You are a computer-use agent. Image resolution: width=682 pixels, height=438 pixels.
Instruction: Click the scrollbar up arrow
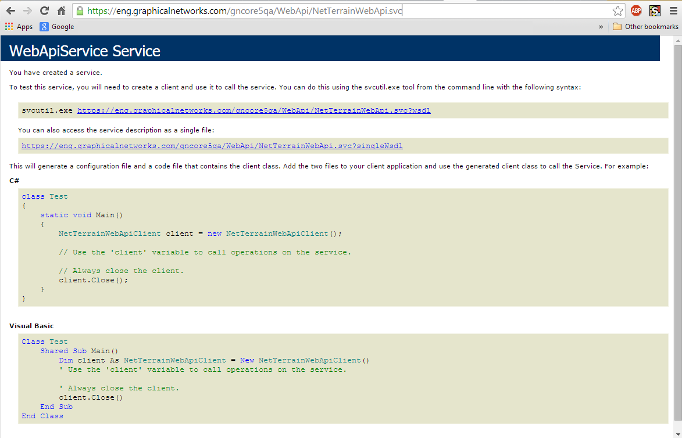(x=677, y=40)
